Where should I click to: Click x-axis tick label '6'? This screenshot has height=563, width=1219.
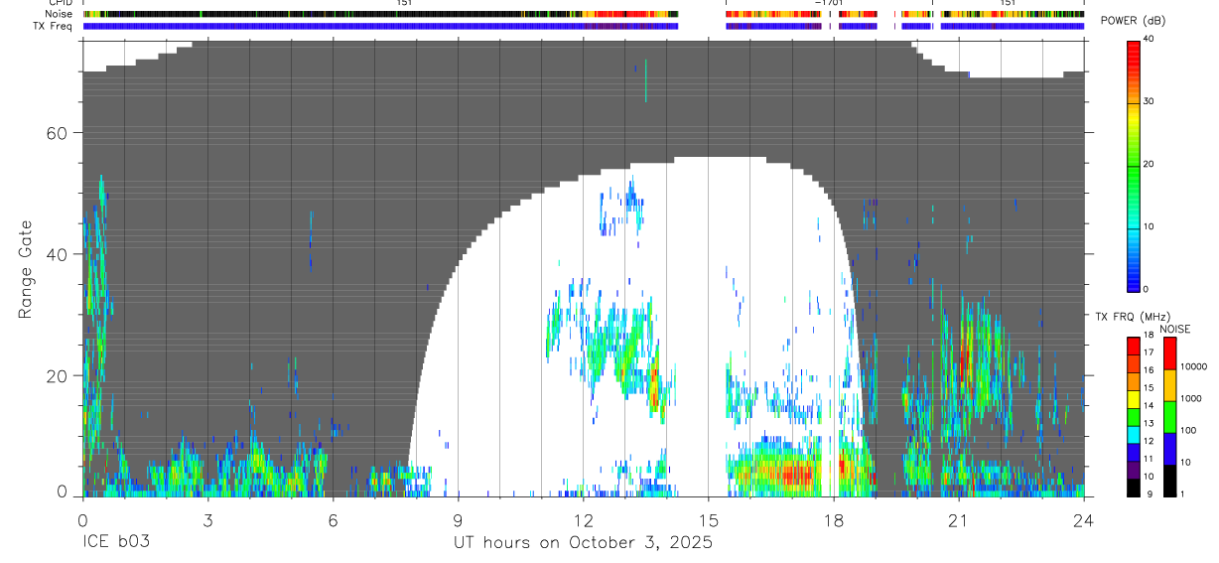(333, 519)
